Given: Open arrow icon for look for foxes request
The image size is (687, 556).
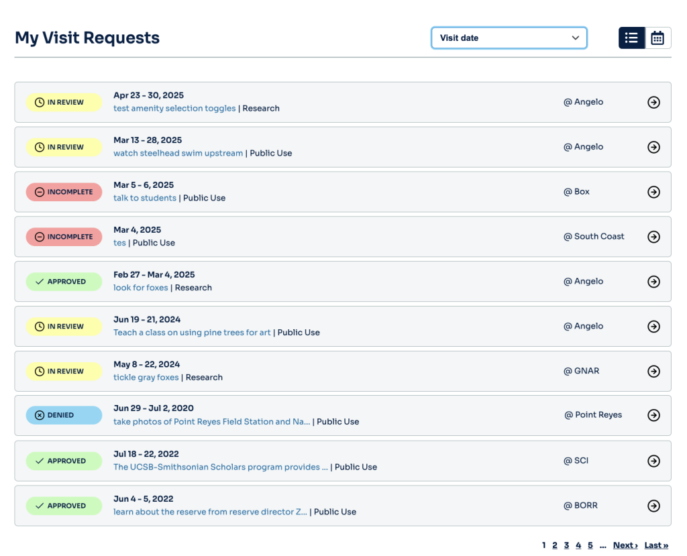Looking at the screenshot, I should click(653, 282).
